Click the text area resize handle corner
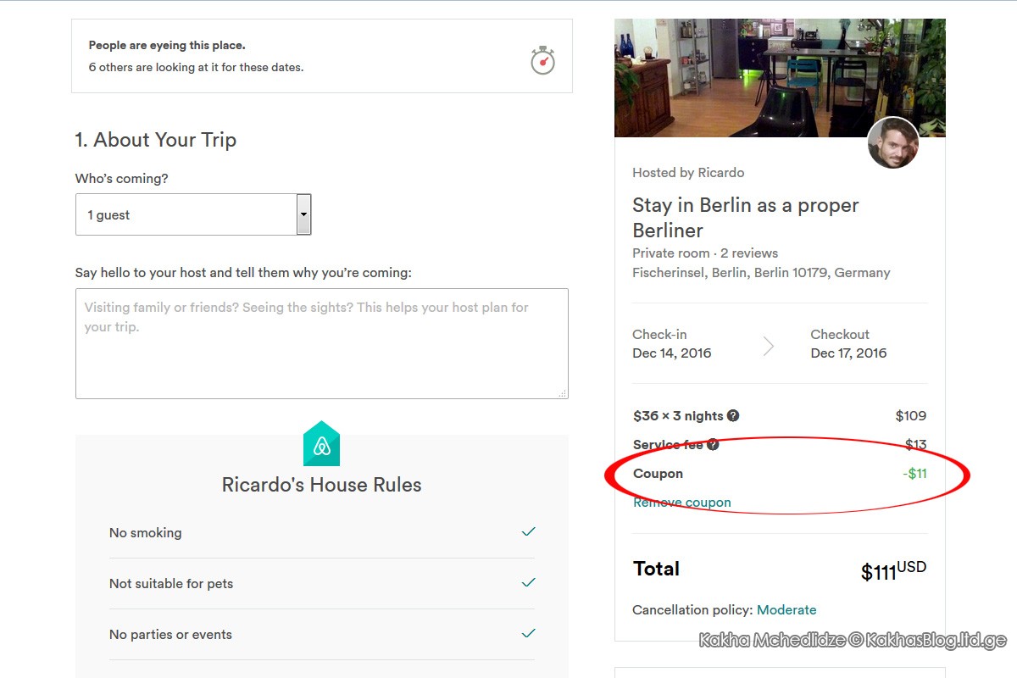1017x678 pixels. [x=563, y=393]
